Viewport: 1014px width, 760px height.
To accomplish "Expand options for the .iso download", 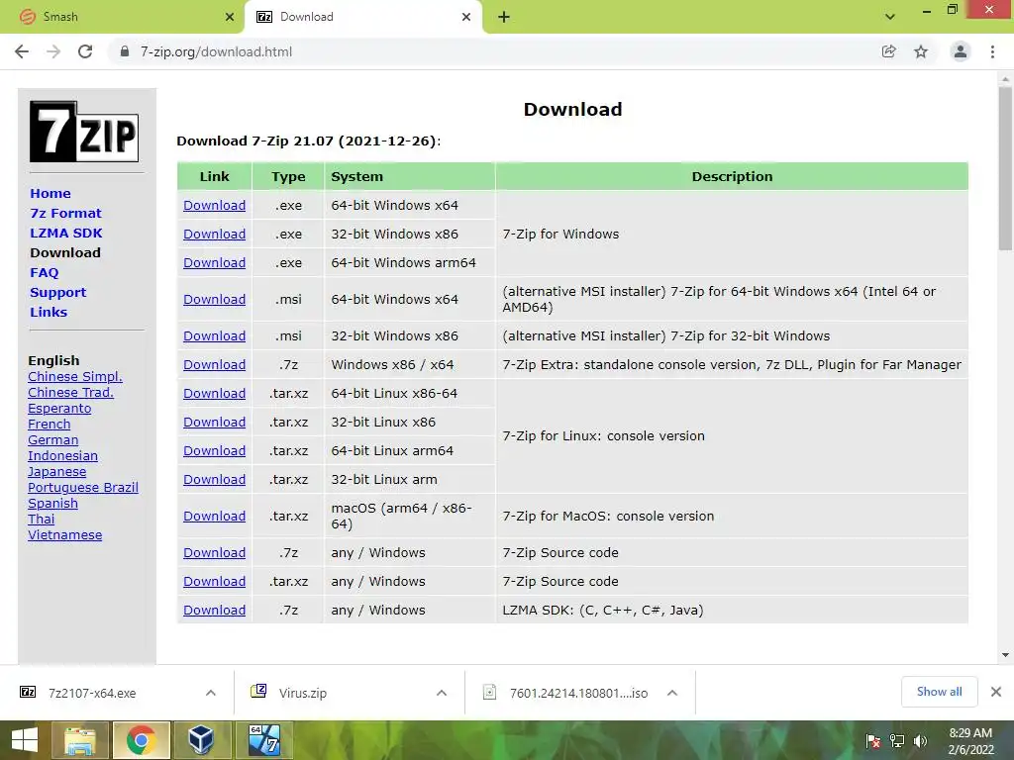I will [672, 693].
